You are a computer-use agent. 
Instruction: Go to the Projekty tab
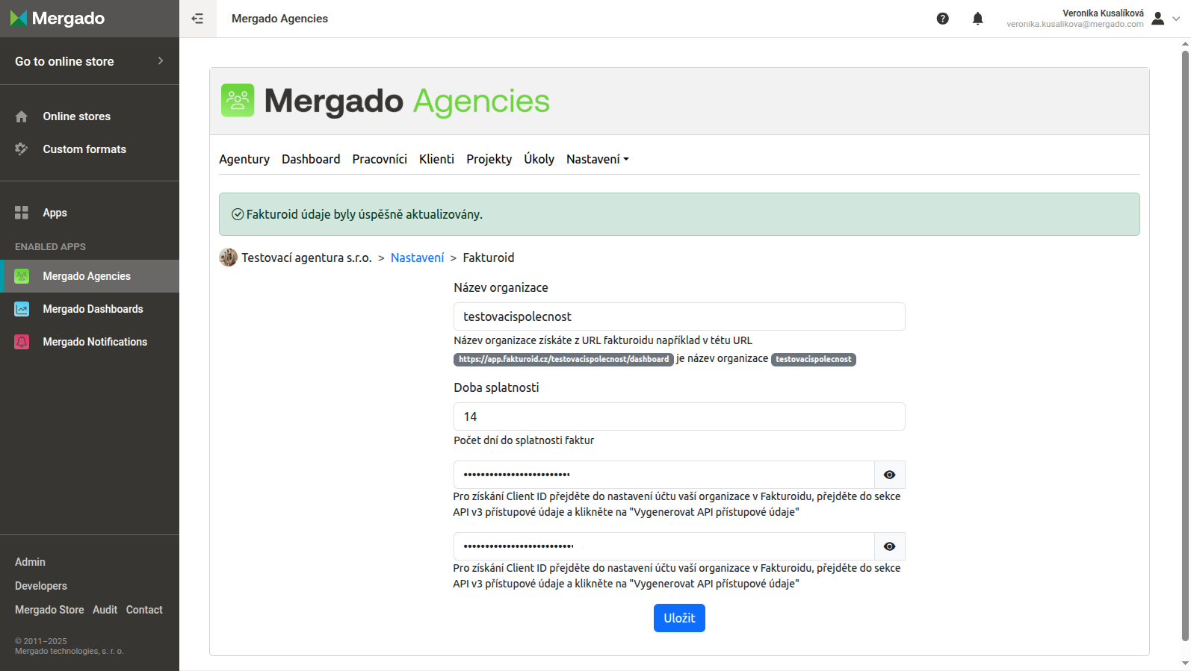pyautogui.click(x=489, y=159)
